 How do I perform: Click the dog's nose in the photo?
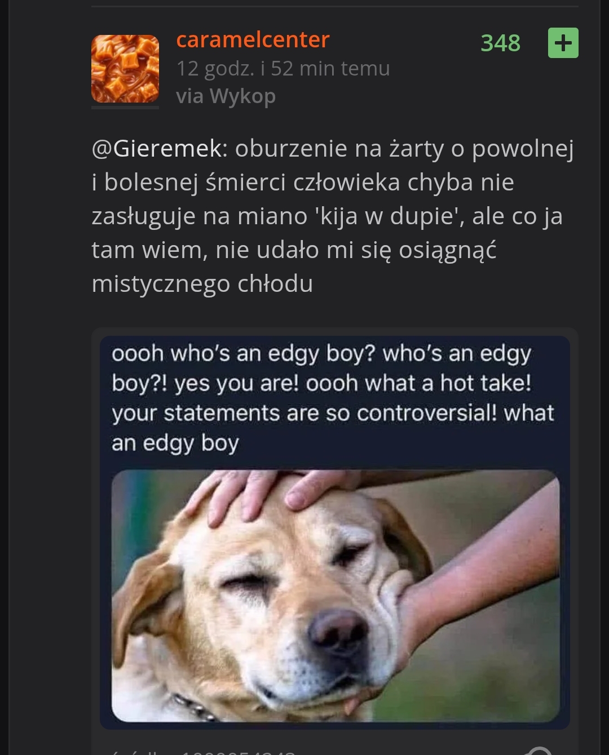click(x=338, y=630)
